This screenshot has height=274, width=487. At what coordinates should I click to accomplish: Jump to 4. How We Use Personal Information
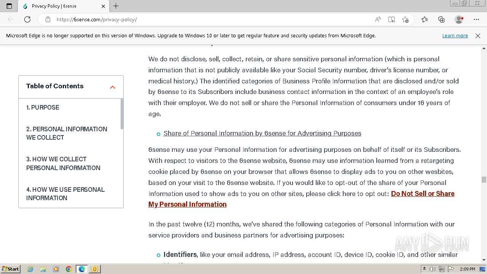[65, 194]
